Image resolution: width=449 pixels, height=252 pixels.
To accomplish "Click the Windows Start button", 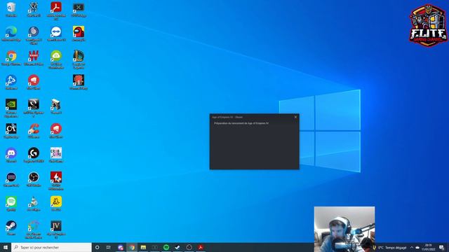I will pyautogui.click(x=6, y=247).
